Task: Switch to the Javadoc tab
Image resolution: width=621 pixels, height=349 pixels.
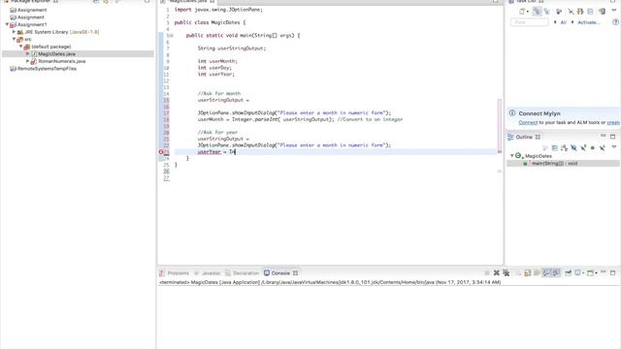Action: click(207, 273)
